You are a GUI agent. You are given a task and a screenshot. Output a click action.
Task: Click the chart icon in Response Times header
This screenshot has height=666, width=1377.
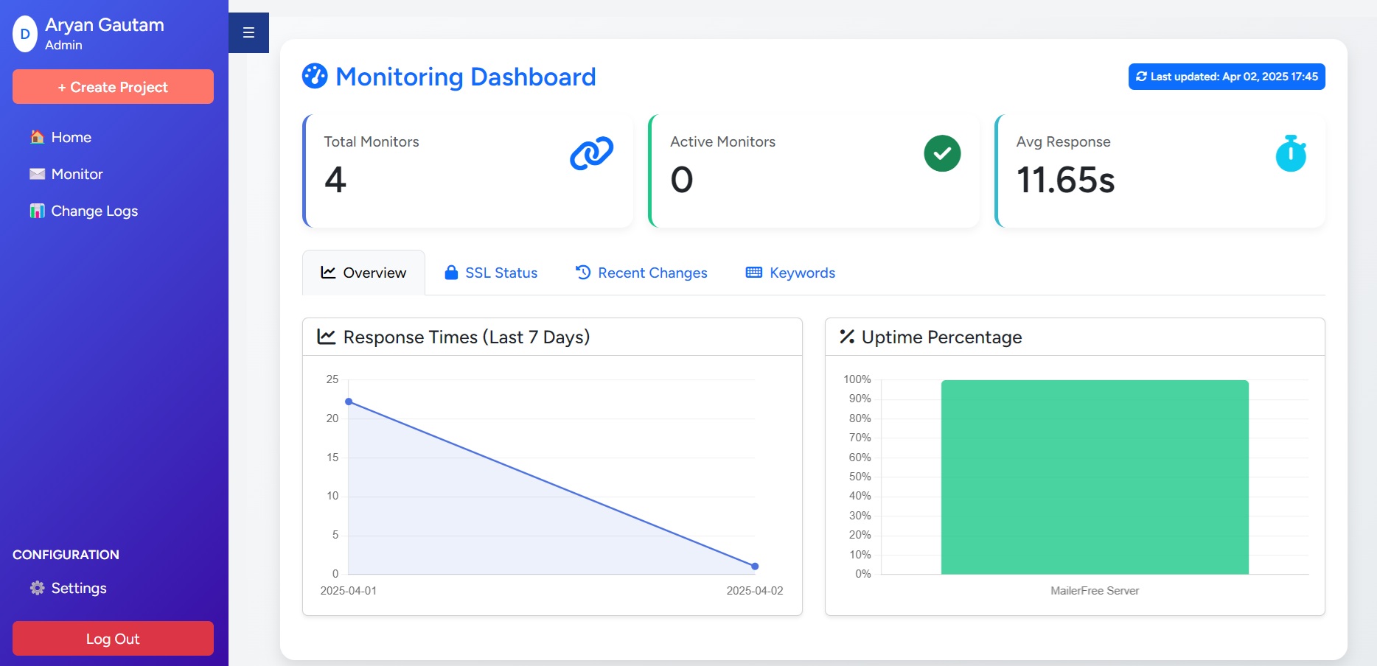[x=327, y=337]
